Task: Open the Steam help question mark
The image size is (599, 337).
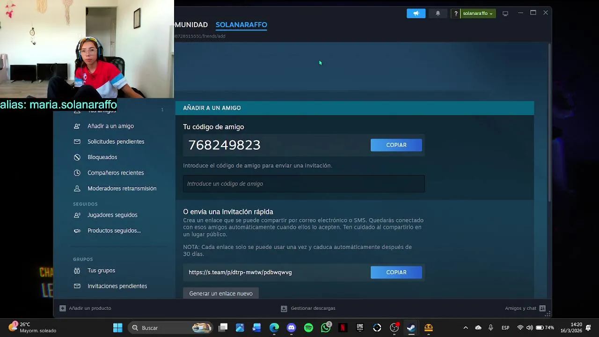Action: (x=456, y=14)
